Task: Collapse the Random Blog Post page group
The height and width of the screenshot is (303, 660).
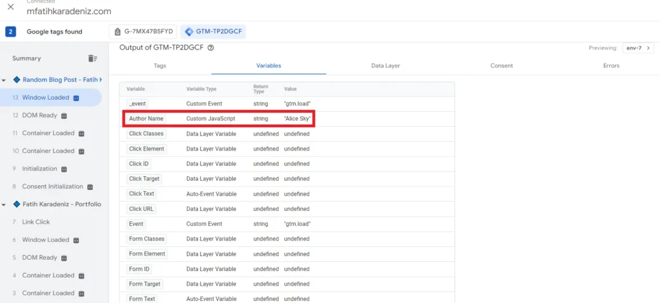Action: [x=4, y=80]
